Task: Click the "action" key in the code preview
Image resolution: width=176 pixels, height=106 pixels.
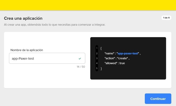Action: coord(110,58)
